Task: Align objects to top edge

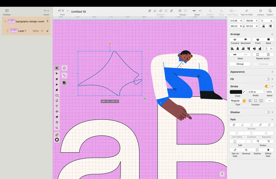Action: [249, 49]
